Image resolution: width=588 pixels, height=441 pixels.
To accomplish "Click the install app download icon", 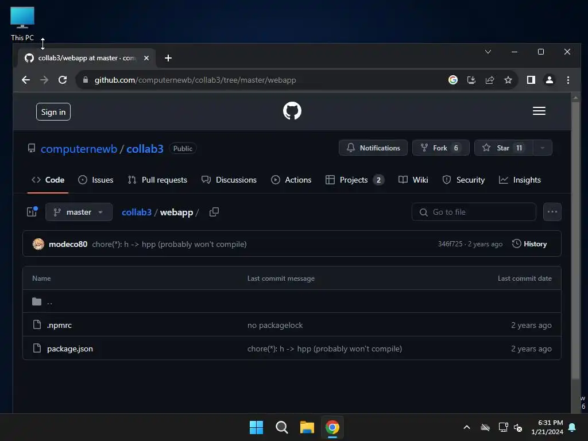I will pyautogui.click(x=471, y=80).
